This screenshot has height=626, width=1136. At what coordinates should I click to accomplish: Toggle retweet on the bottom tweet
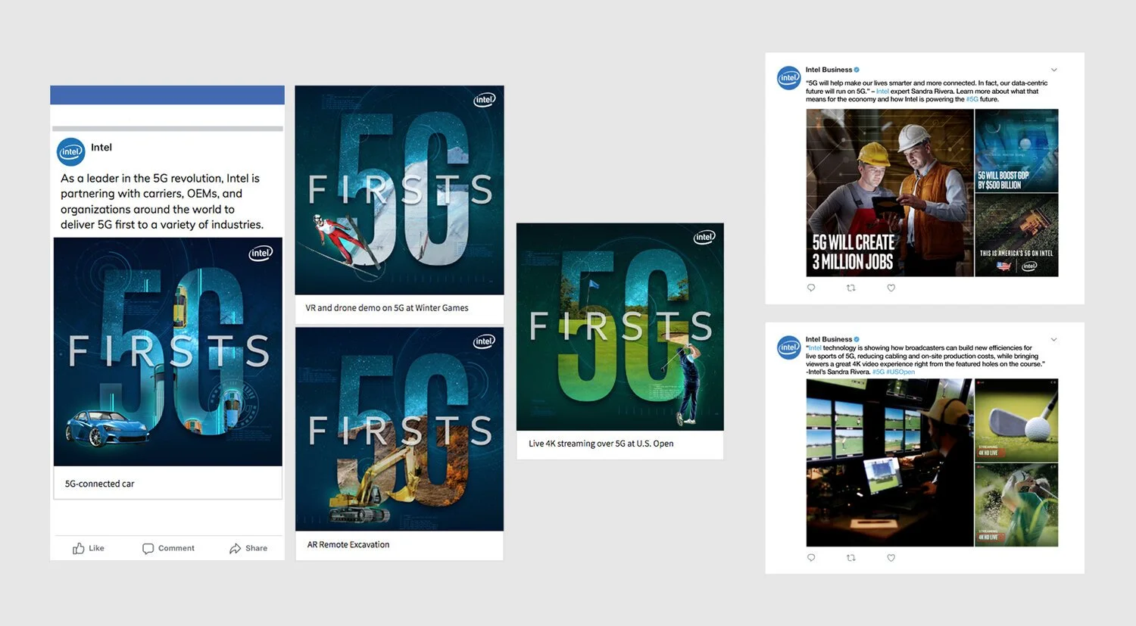850,558
